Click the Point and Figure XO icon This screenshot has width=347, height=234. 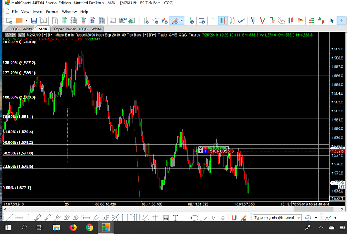pyautogui.click(x=281, y=20)
